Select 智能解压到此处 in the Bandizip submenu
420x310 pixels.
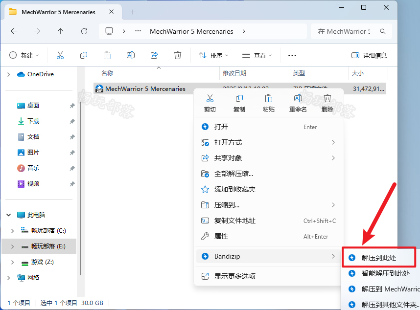(x=381, y=273)
